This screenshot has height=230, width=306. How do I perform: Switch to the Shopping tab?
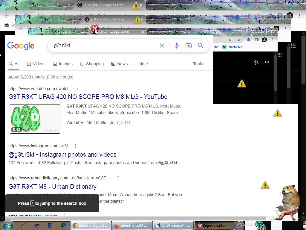92,64
